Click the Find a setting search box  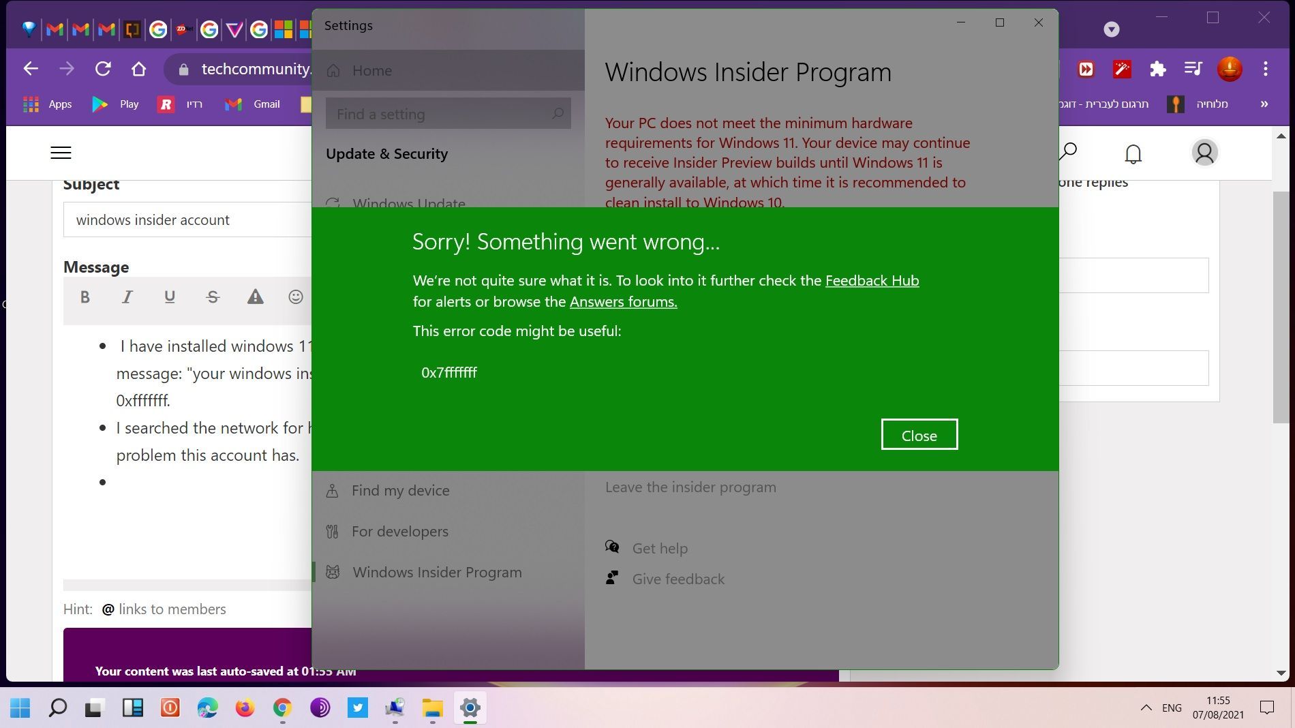click(x=448, y=114)
